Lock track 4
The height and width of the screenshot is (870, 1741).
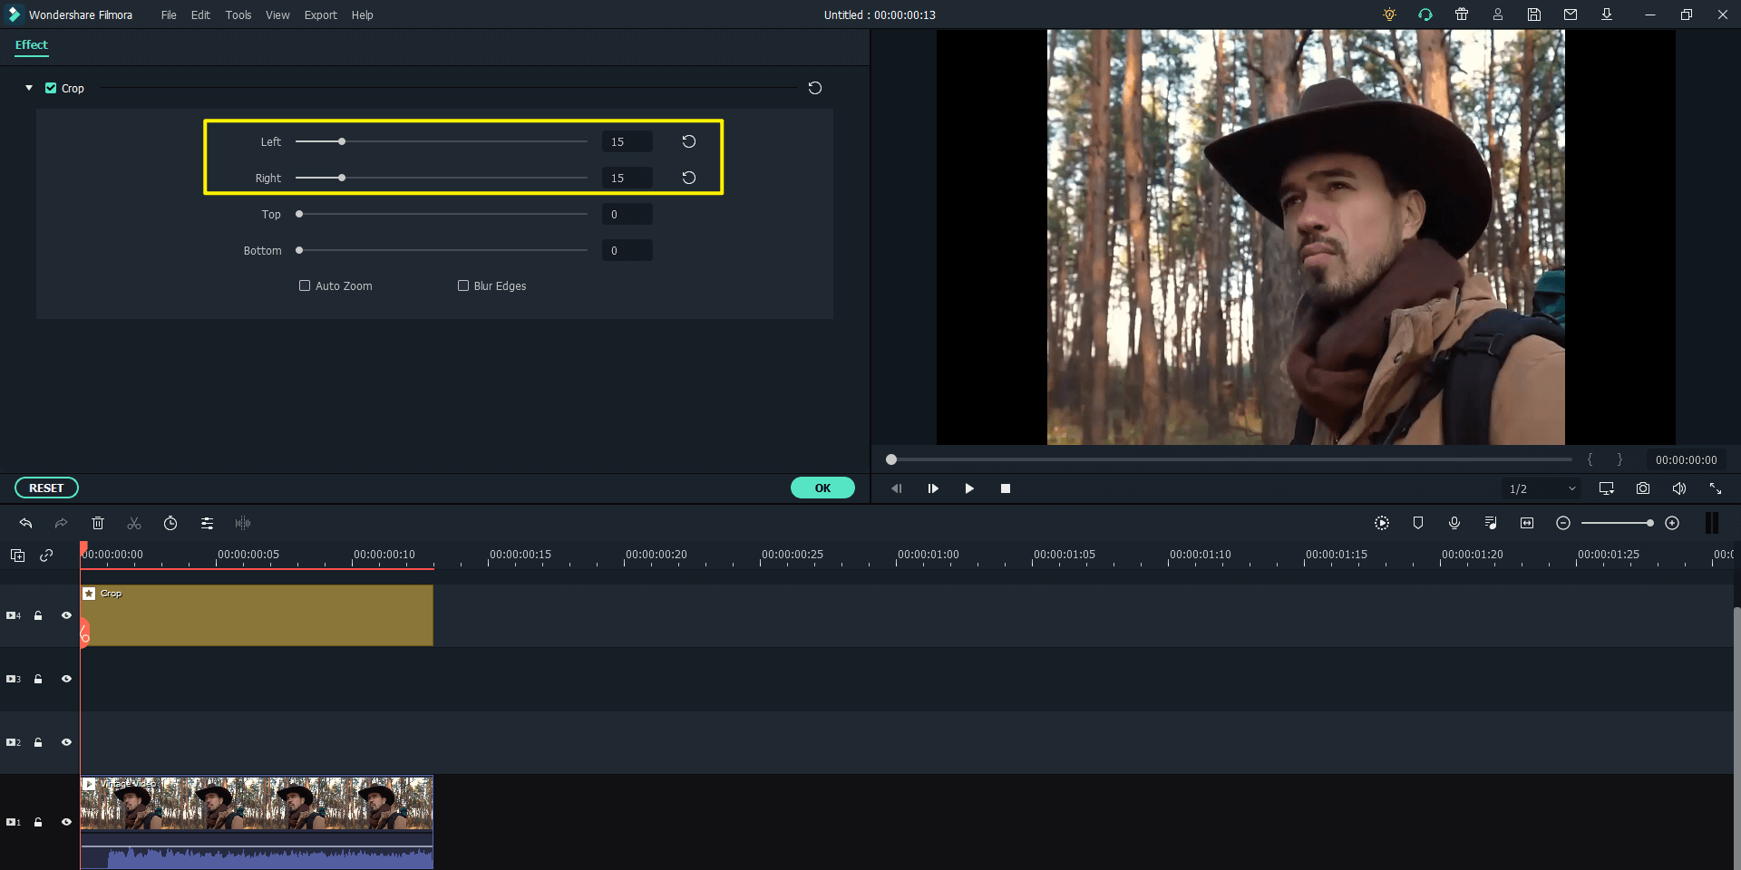point(38,615)
